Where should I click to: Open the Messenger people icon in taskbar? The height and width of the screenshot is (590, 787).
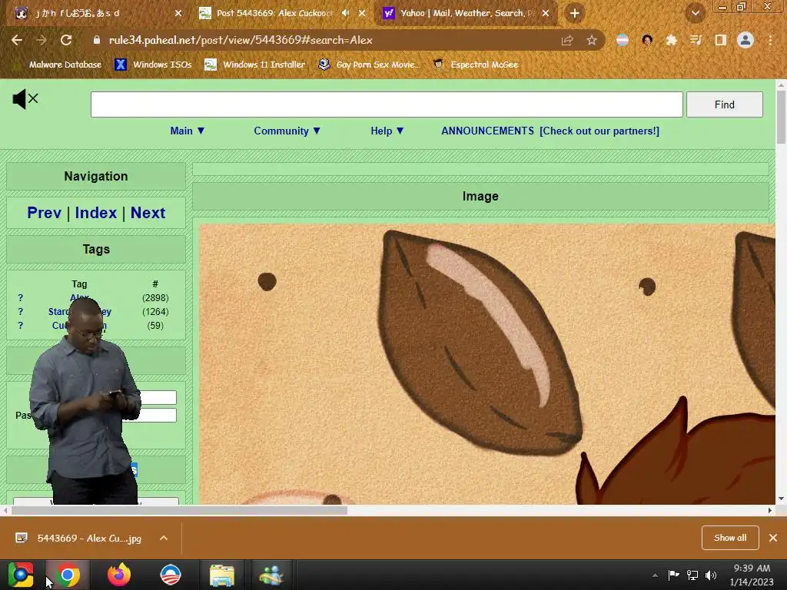tap(271, 575)
